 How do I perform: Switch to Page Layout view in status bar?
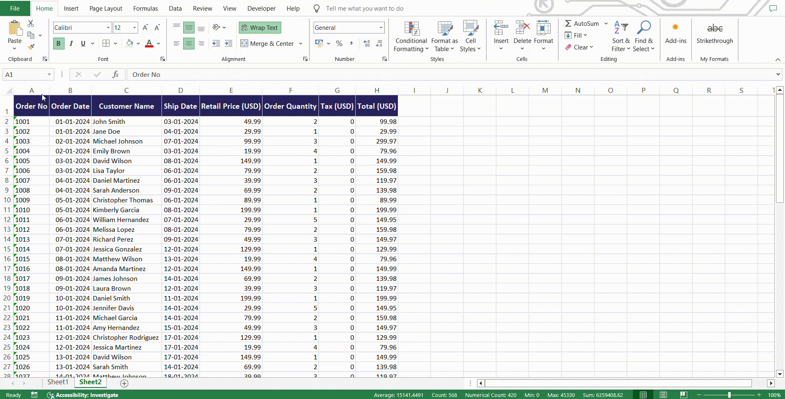663,395
